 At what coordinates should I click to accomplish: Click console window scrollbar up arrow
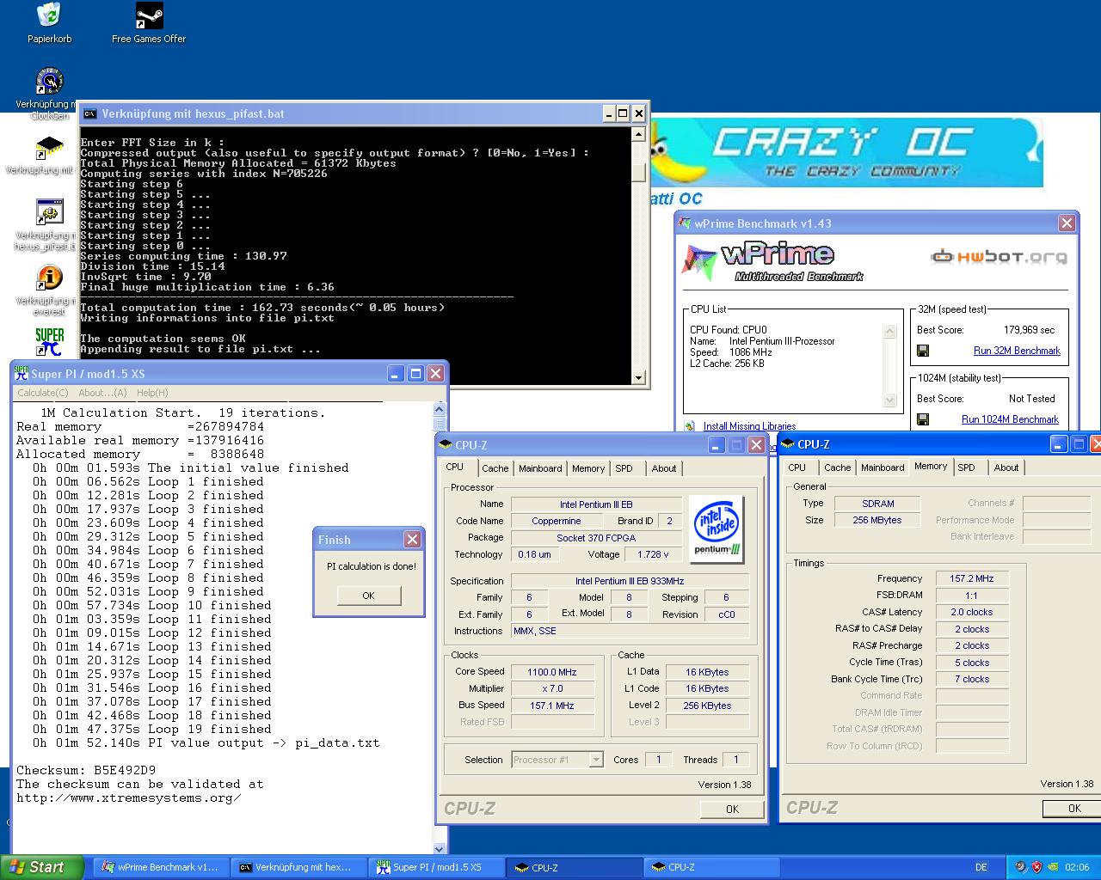pyautogui.click(x=638, y=134)
